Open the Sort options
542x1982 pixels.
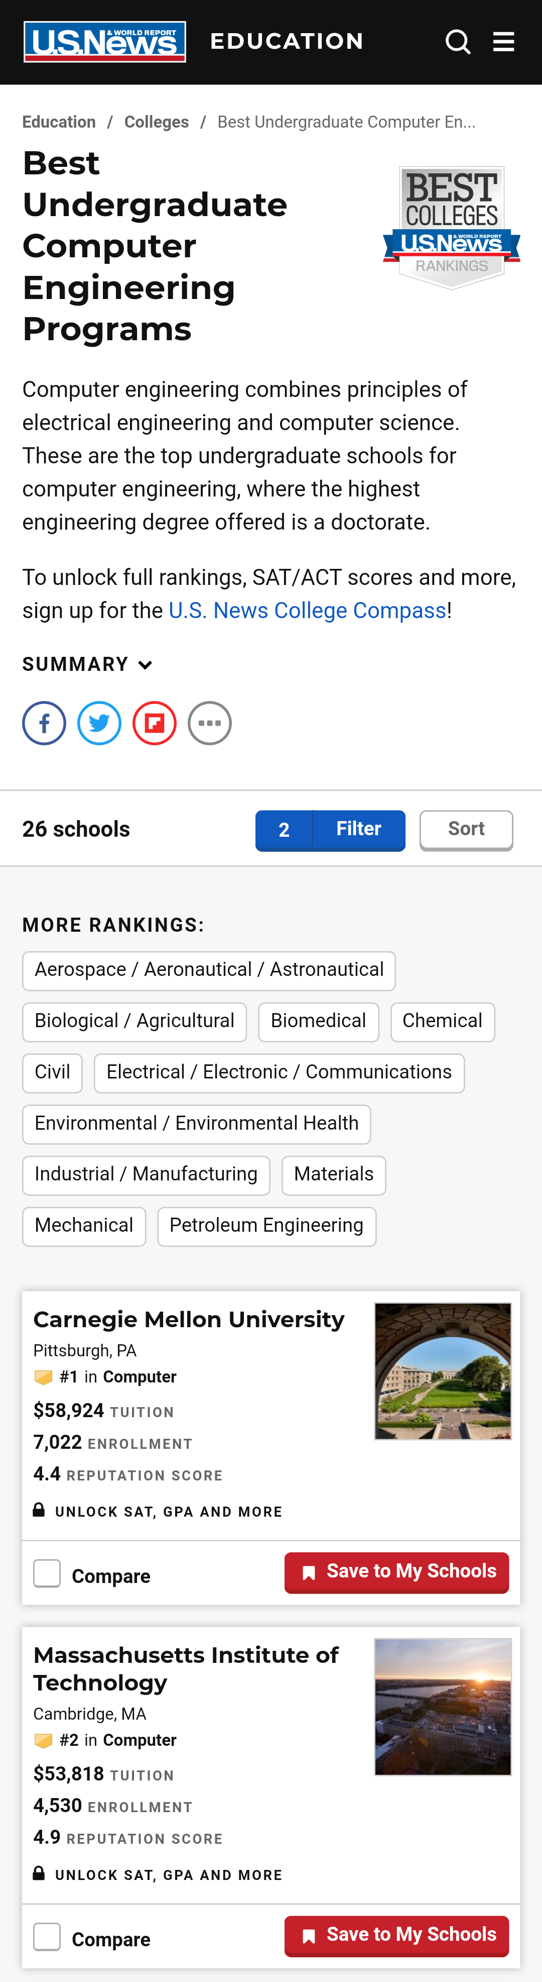pos(466,829)
